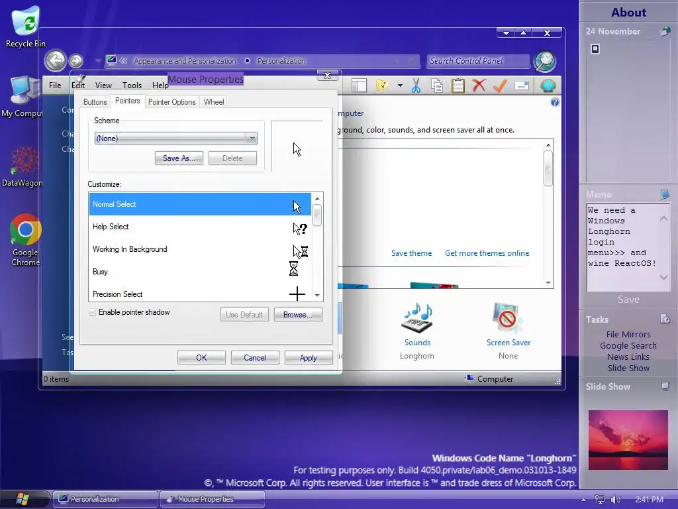Click the Tasks panel clock icon

pyautogui.click(x=665, y=319)
